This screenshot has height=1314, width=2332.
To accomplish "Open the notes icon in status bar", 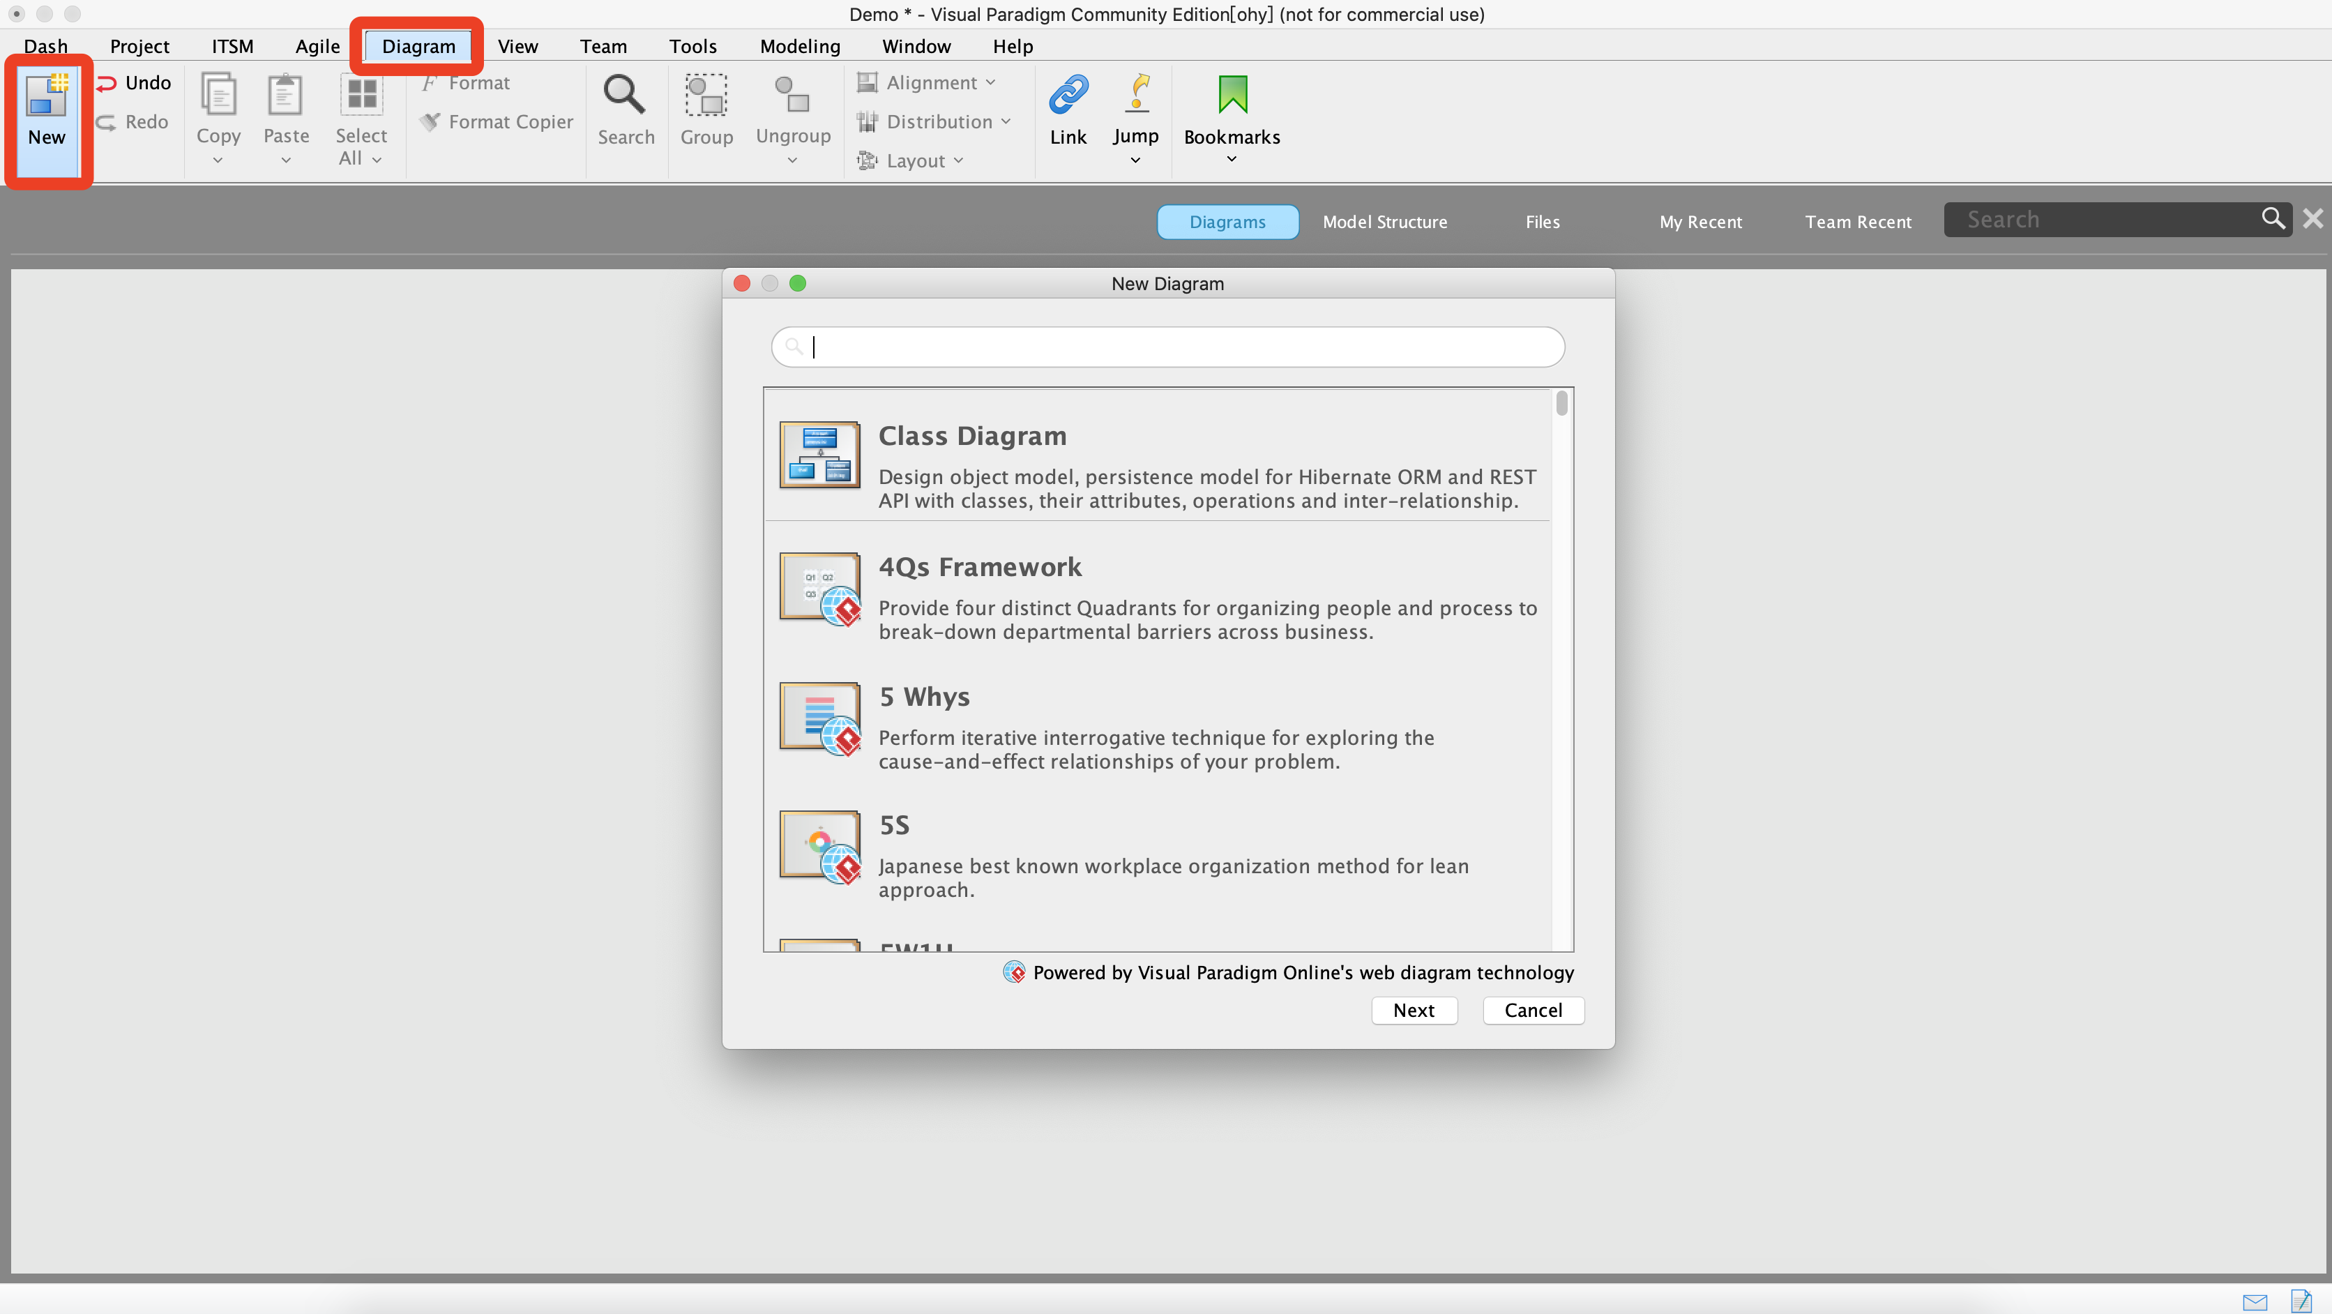I will point(2301,1301).
